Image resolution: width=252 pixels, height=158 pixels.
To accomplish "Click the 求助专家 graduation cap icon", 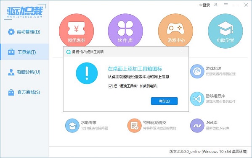I will [x=72, y=125].
